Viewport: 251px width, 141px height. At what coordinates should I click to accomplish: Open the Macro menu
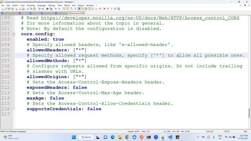click(67, 5)
